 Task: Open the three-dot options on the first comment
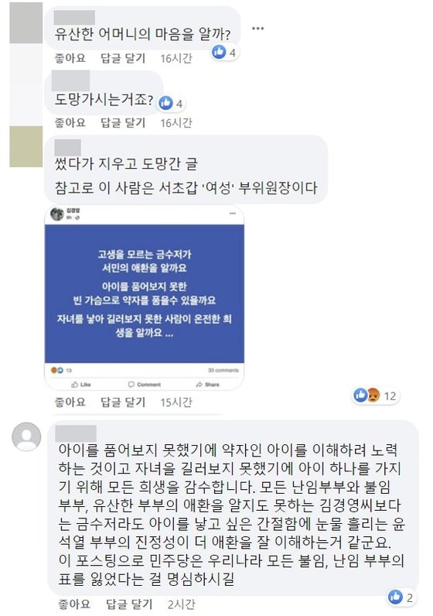[257, 29]
